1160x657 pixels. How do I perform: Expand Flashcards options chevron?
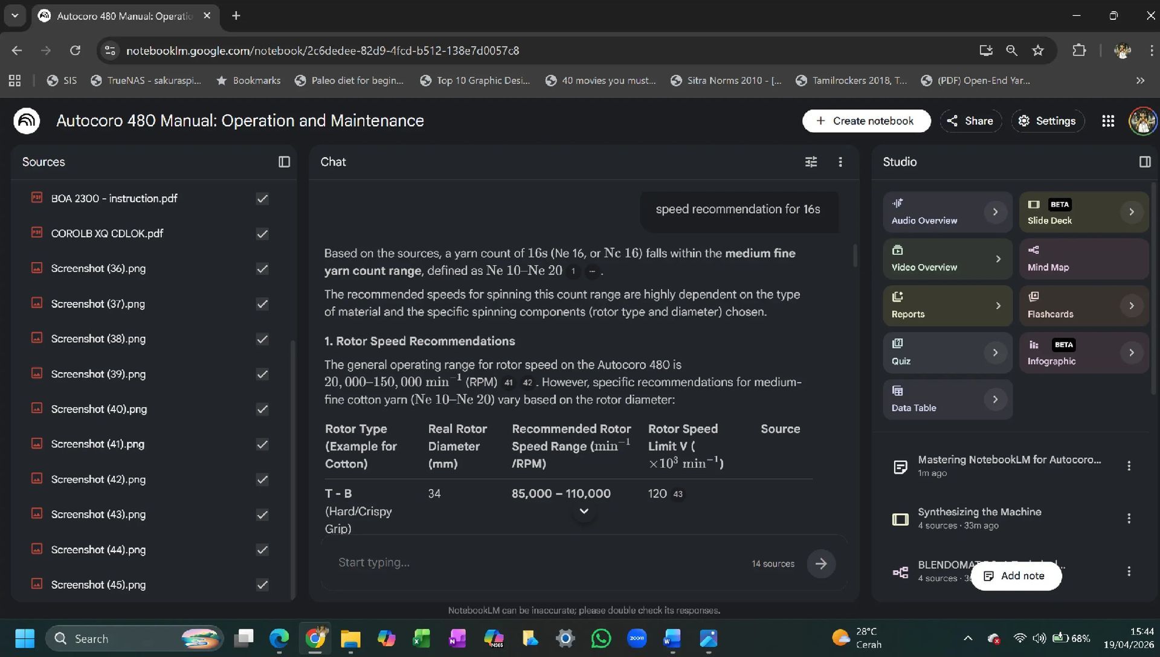[1132, 306]
